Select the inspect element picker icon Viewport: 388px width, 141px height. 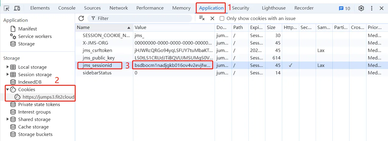(x=7, y=8)
